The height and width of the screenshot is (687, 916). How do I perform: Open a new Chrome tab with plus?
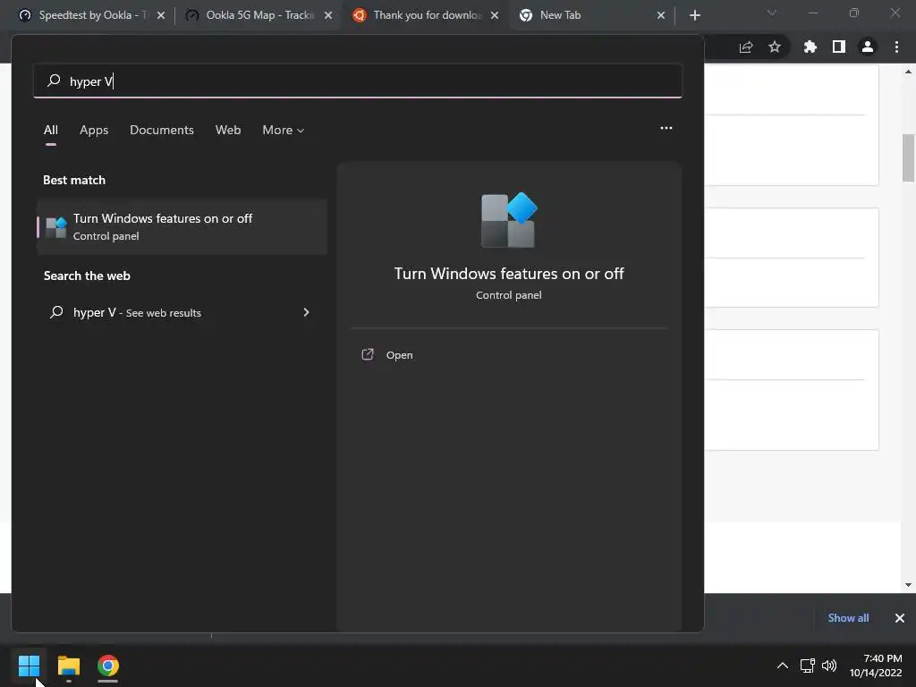(694, 15)
